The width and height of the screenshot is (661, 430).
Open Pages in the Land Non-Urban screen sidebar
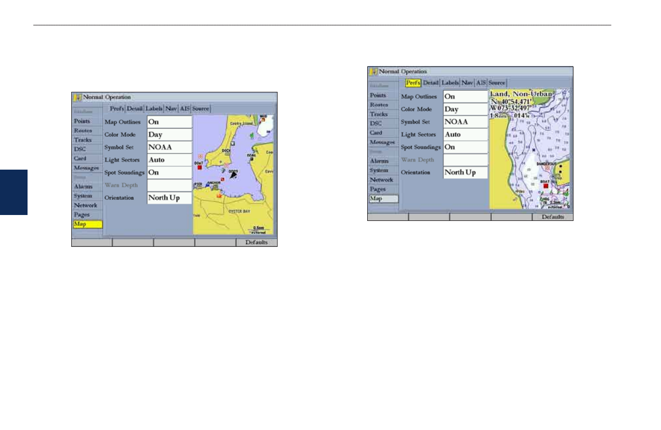(x=383, y=189)
